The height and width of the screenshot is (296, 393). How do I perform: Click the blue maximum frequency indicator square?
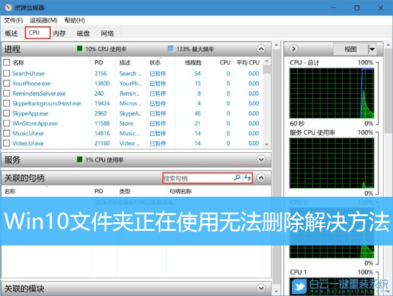pyautogui.click(x=170, y=49)
